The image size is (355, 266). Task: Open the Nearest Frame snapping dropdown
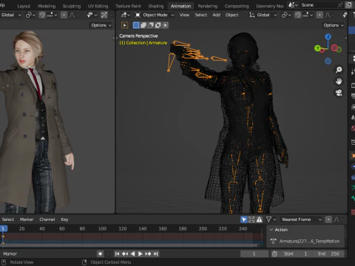(x=301, y=219)
